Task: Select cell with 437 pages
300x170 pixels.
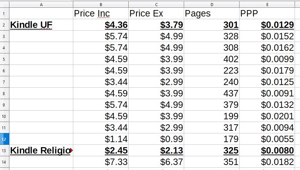Action: click(x=212, y=93)
